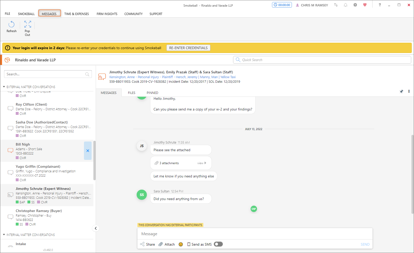Select the MESSAGES tab in the conversation

109,93
